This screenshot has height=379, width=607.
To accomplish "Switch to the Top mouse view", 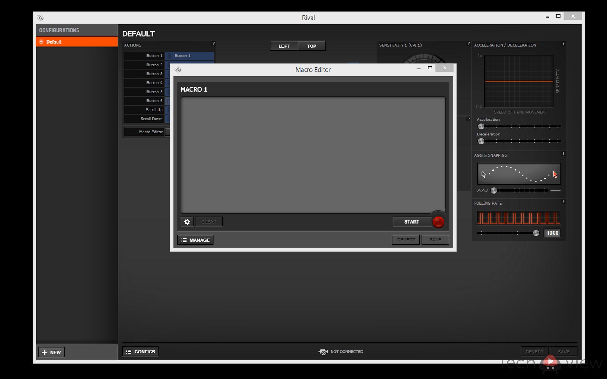I will pos(312,46).
